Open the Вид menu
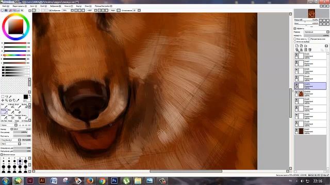Viewport: 330px width, 185px height. tap(79, 6)
